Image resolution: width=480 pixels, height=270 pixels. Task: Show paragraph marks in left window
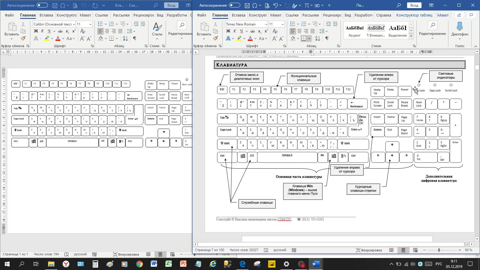pyautogui.click(x=134, y=38)
